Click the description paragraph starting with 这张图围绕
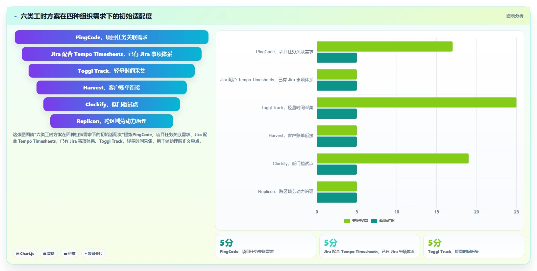 point(110,138)
